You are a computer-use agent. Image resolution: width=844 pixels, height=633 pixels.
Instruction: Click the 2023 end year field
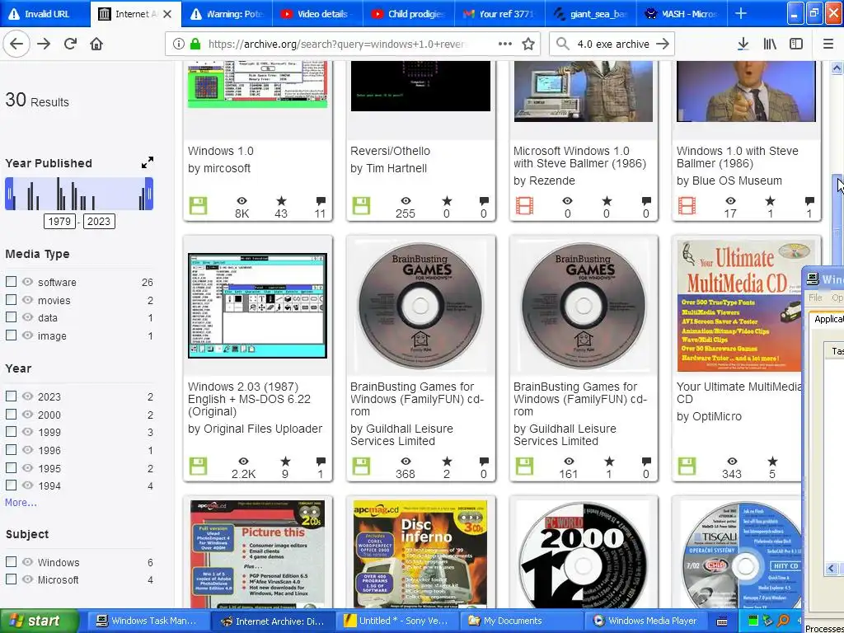pyautogui.click(x=99, y=221)
